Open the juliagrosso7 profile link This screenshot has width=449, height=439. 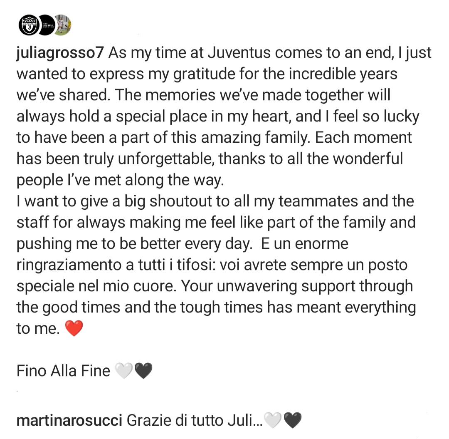pos(60,54)
